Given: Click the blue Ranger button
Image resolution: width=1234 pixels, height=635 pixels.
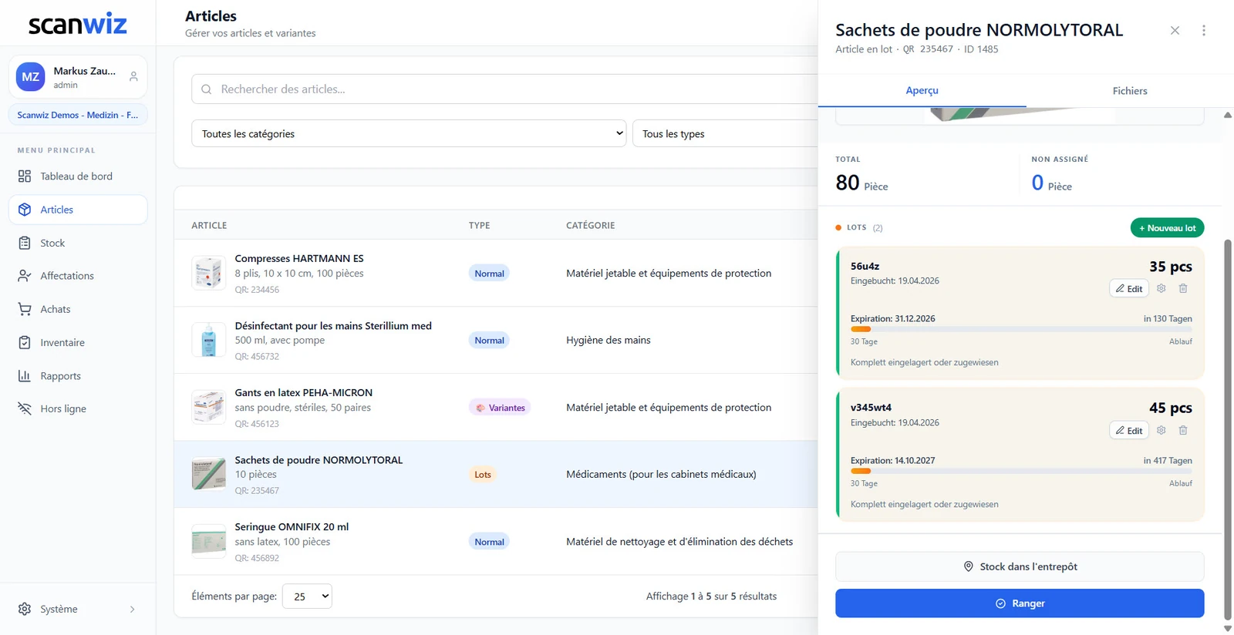Looking at the screenshot, I should (1020, 603).
